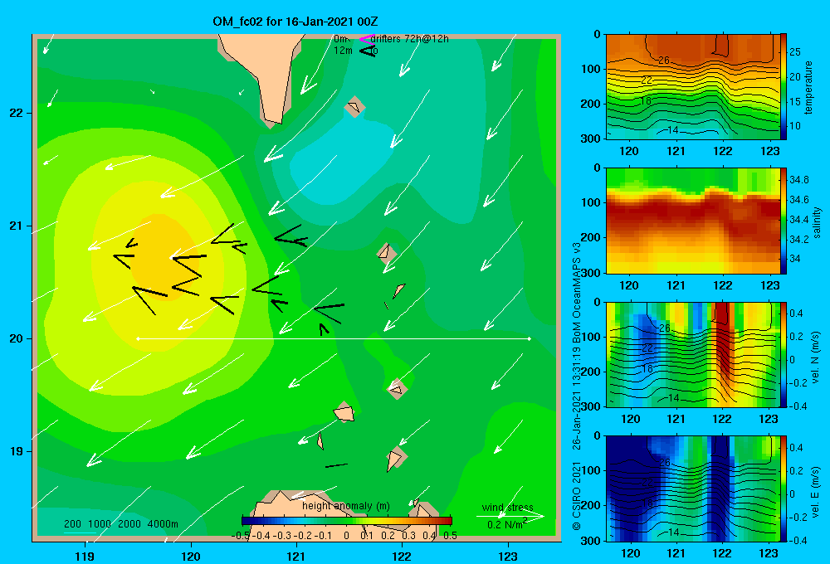Click the vel. E color scale bar
Image resolution: width=830 pixels, height=564 pixels.
click(784, 489)
